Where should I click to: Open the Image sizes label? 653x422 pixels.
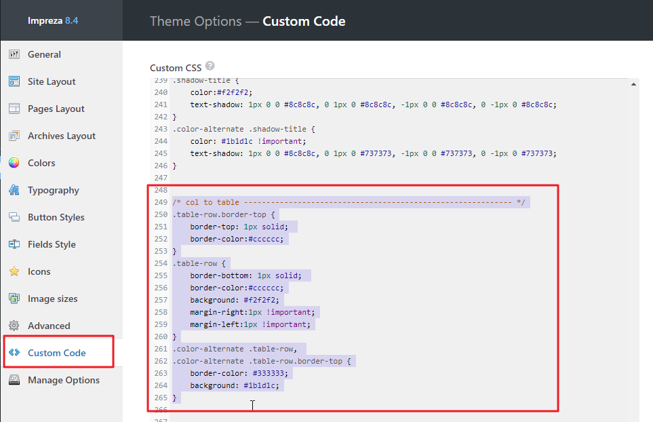[52, 299]
